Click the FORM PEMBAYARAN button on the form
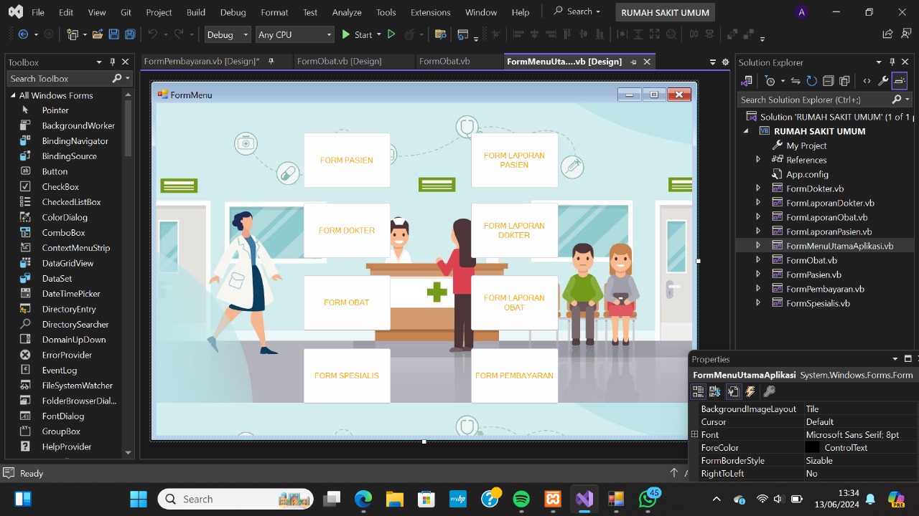 [x=514, y=376]
